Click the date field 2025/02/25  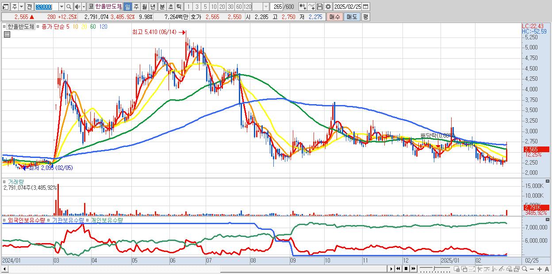348,7
